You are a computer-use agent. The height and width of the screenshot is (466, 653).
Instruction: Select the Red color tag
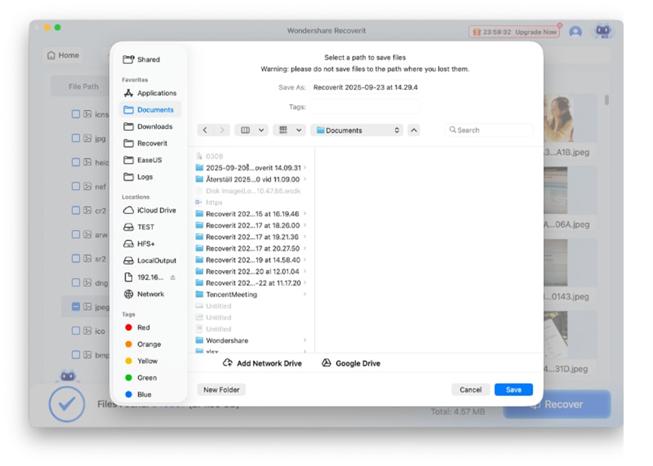(143, 328)
